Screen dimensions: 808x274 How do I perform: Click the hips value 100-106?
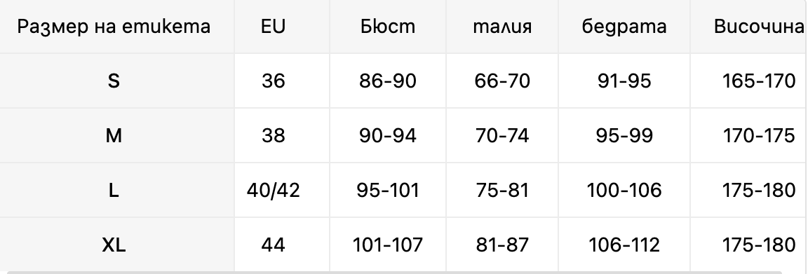[624, 191]
